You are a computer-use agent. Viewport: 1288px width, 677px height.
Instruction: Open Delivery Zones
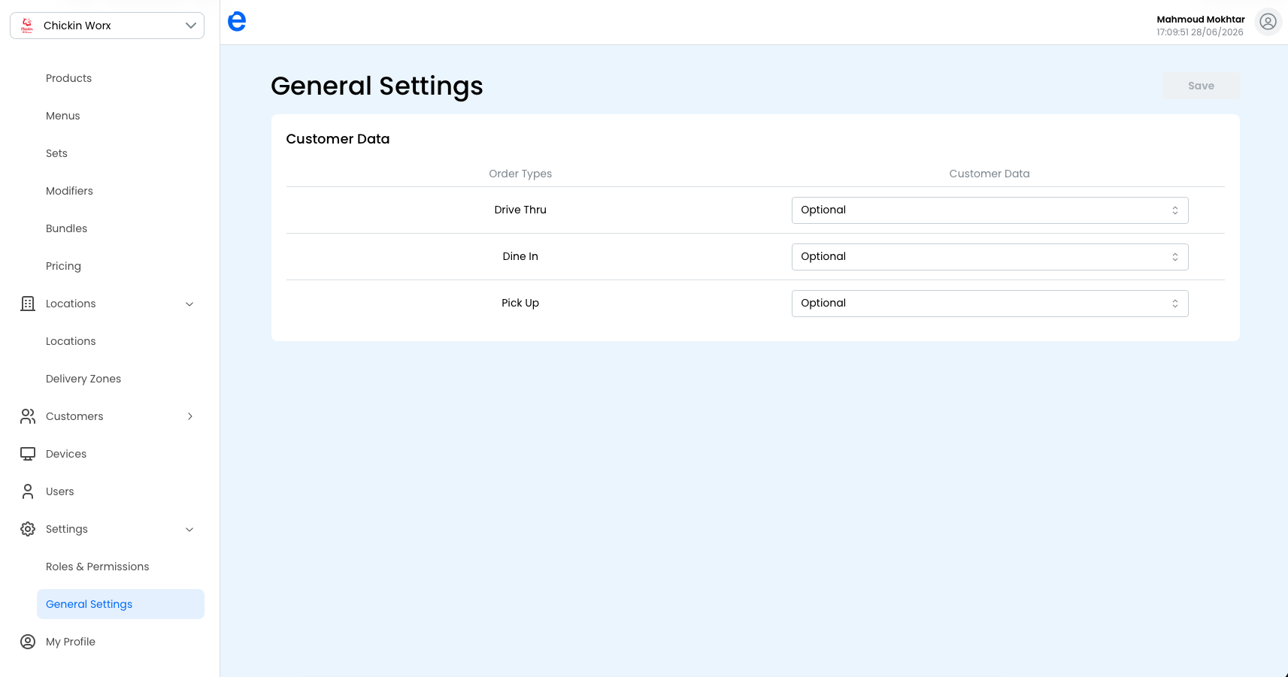click(x=83, y=379)
